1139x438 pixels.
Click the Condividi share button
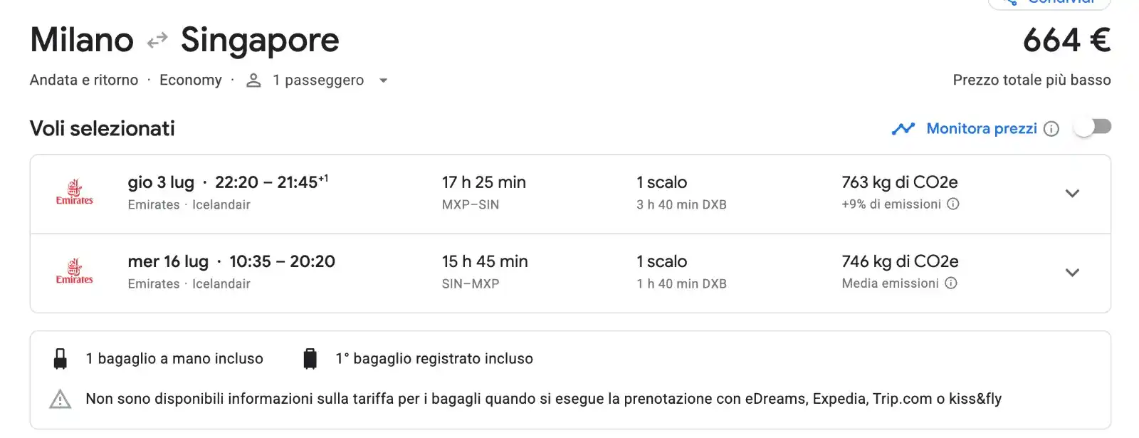click(1049, 3)
